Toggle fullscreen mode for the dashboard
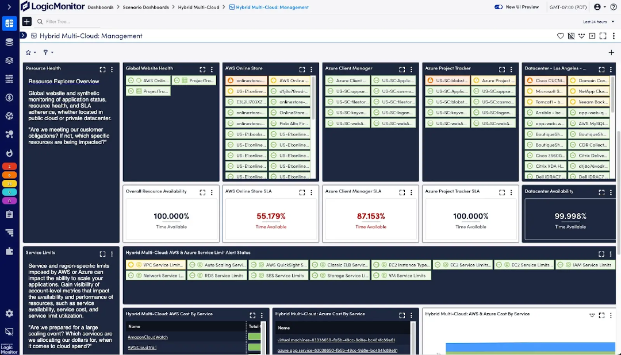This screenshot has height=355, width=621. click(x=603, y=36)
